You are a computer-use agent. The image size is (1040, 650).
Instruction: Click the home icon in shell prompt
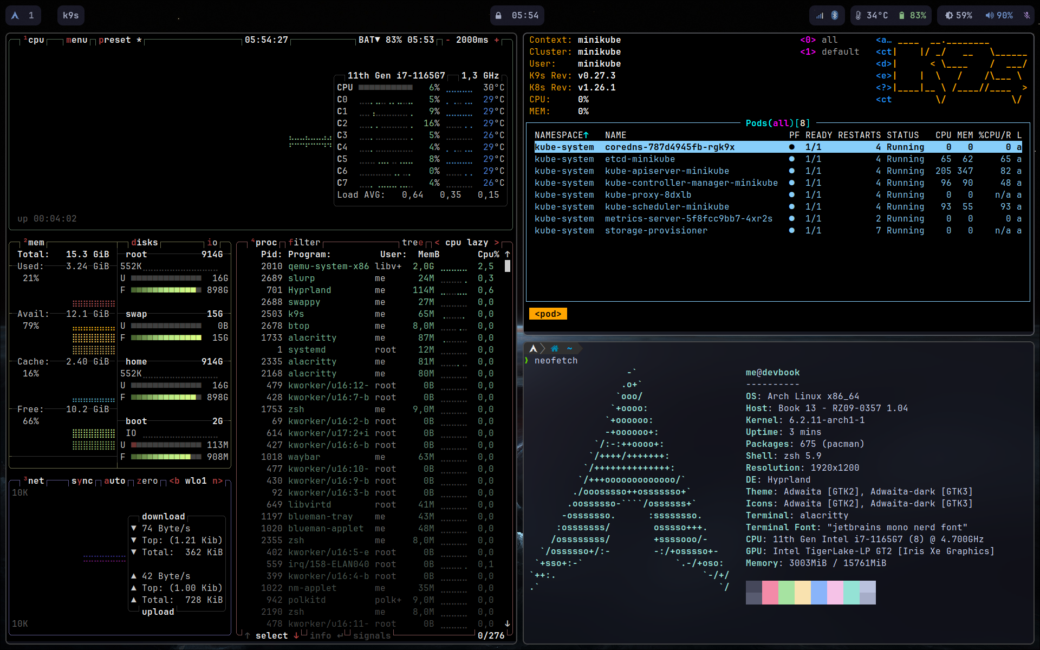tap(554, 349)
